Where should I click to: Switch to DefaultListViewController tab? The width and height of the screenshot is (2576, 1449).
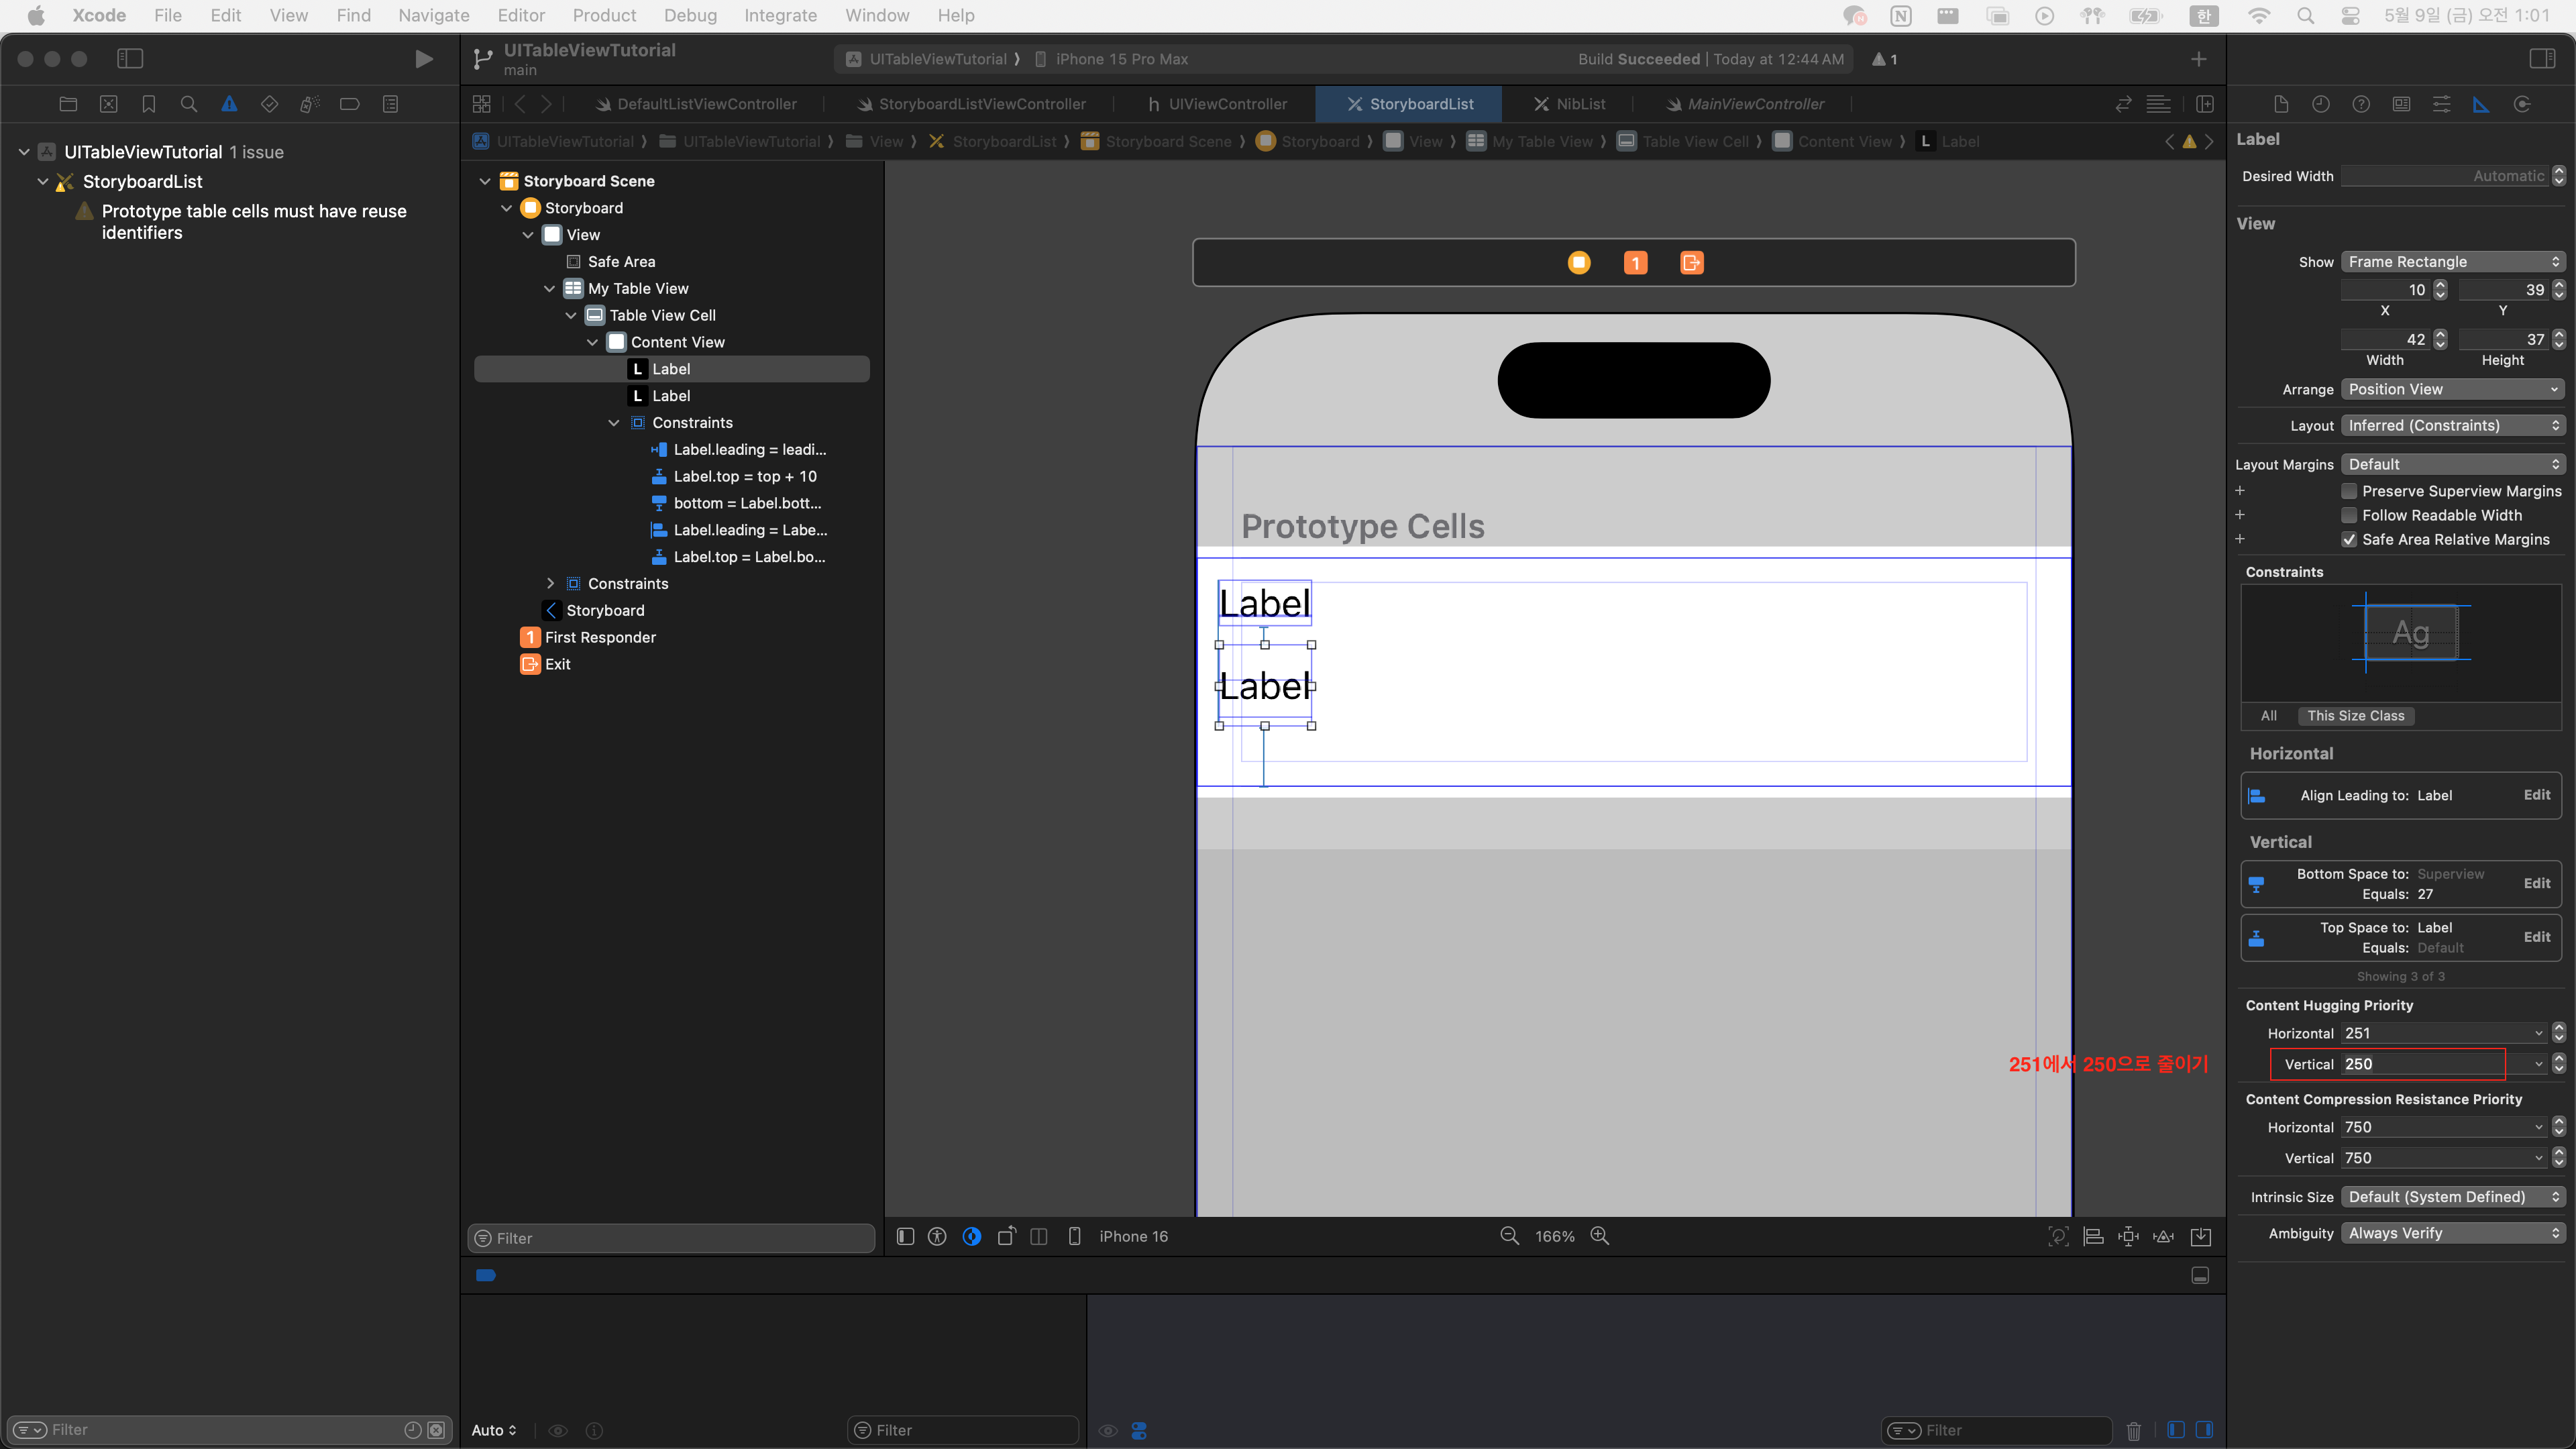point(696,104)
